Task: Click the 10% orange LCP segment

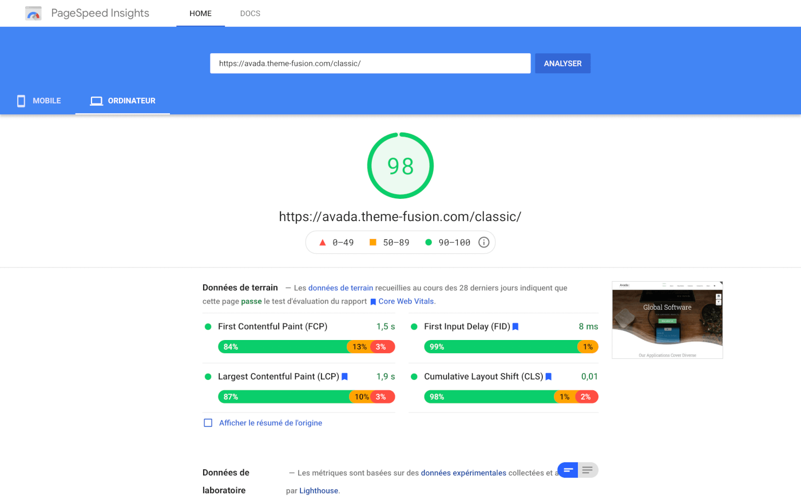Action: pos(361,397)
